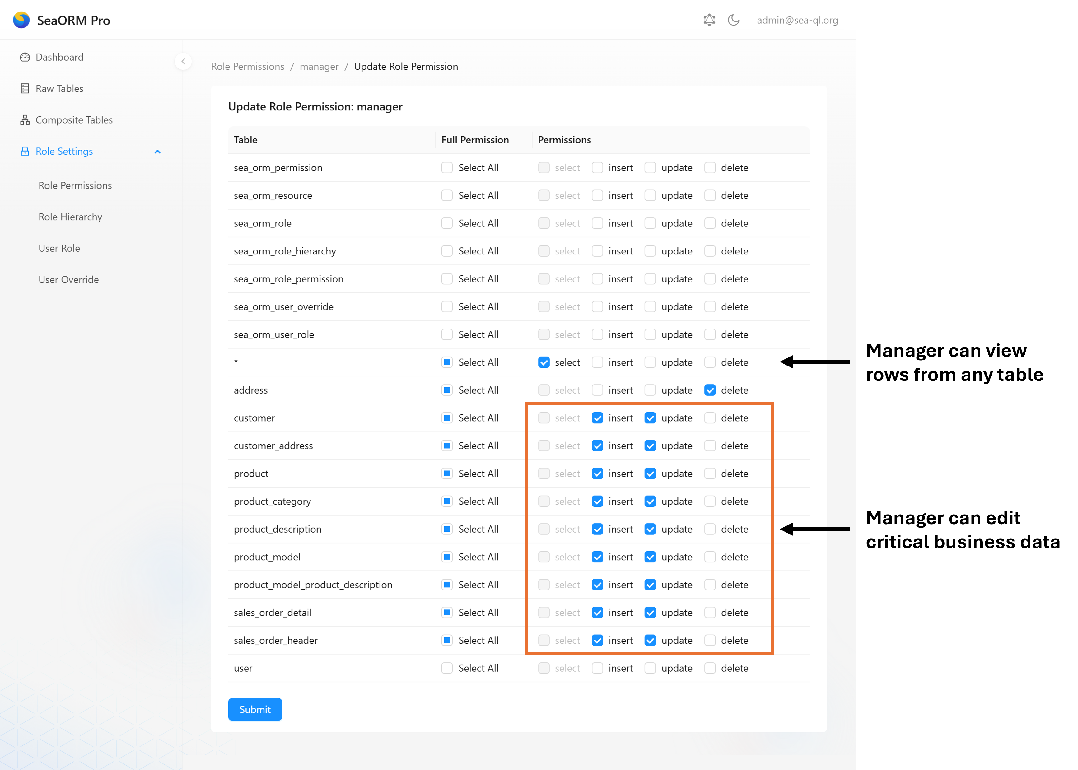
Task: Click the SeaORM Pro logo icon
Action: point(21,20)
